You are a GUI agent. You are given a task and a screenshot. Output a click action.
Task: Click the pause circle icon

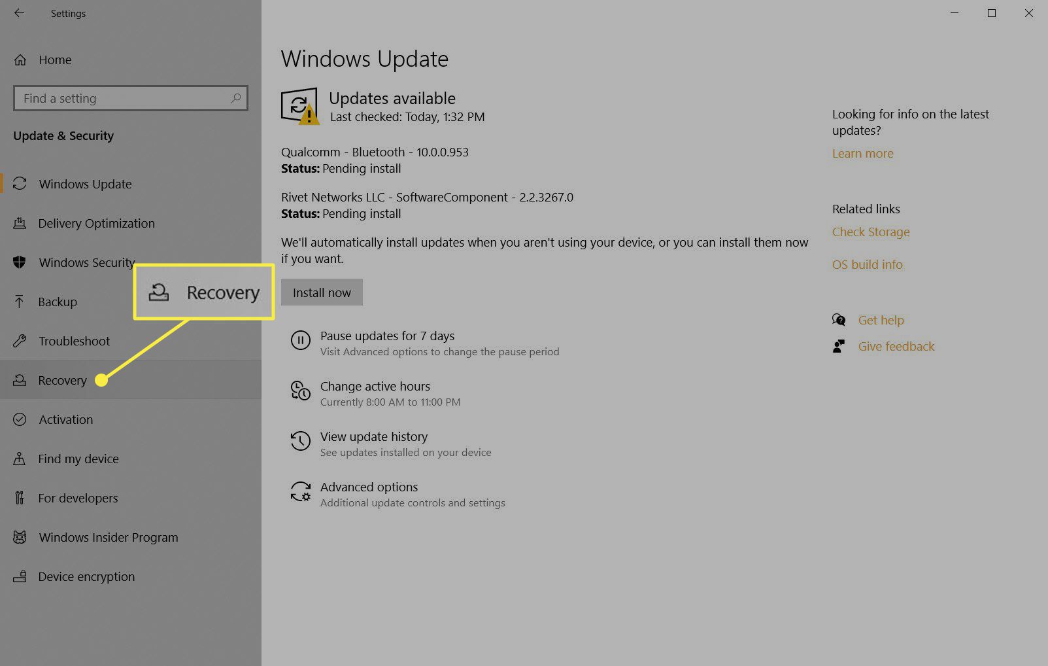300,340
